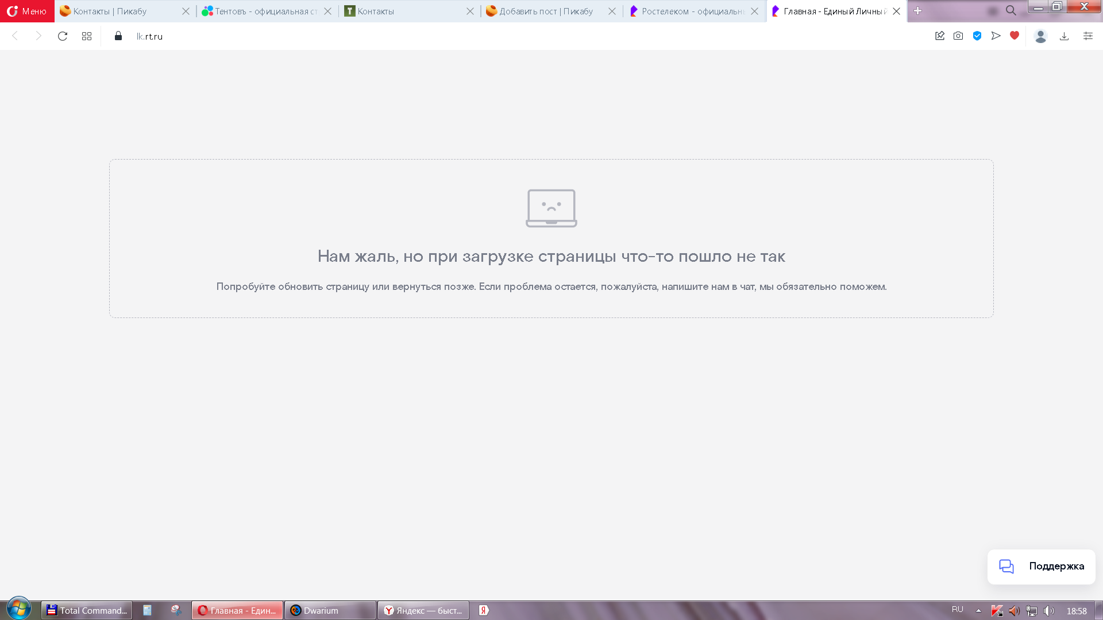Viewport: 1103px width, 620px height.
Task: Open the Windows Start orb
Action: [18, 609]
